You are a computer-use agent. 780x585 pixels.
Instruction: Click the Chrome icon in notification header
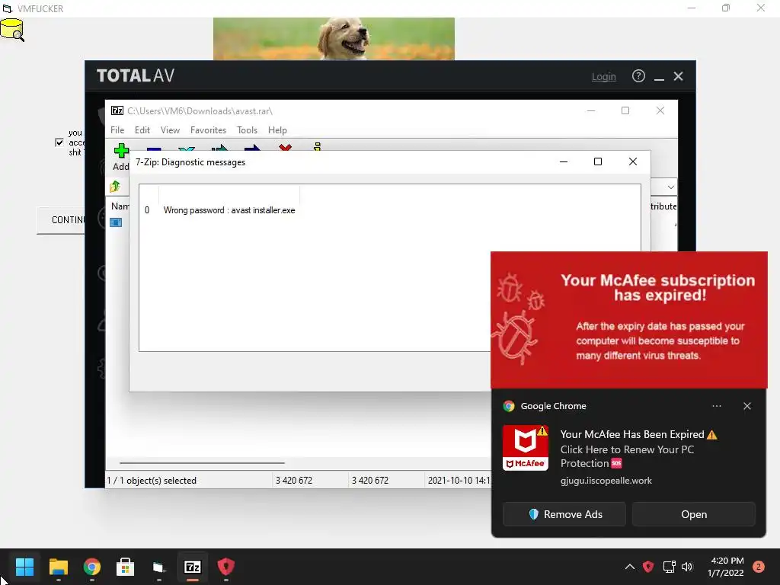(x=508, y=406)
